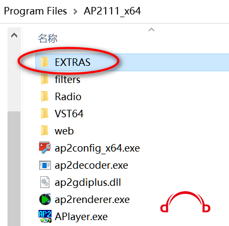Click the ap2decoder.exe window icon

click(45, 165)
